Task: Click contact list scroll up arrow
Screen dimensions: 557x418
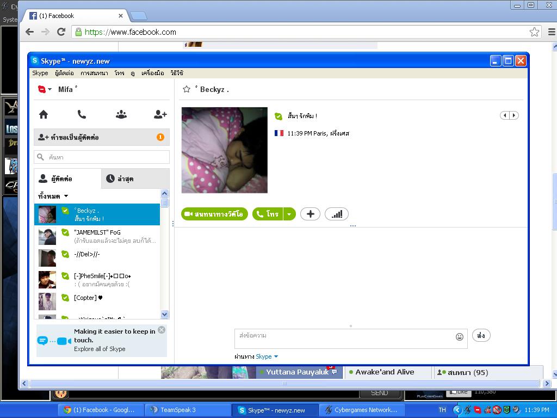Action: click(164, 193)
